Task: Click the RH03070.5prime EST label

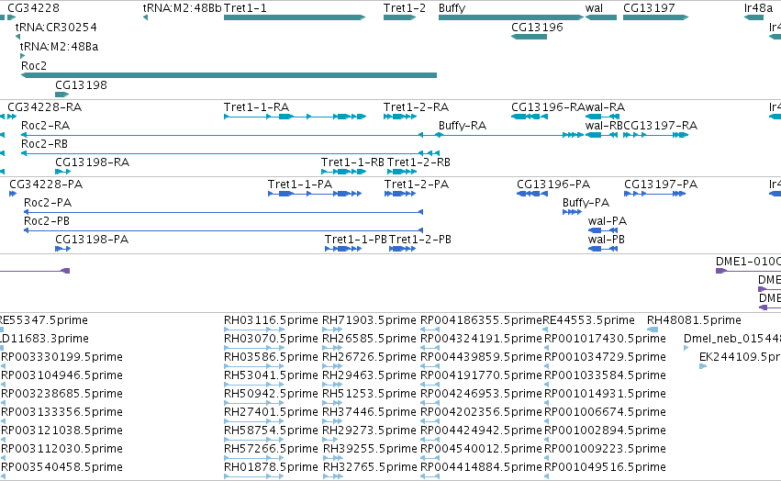Action: (x=271, y=339)
